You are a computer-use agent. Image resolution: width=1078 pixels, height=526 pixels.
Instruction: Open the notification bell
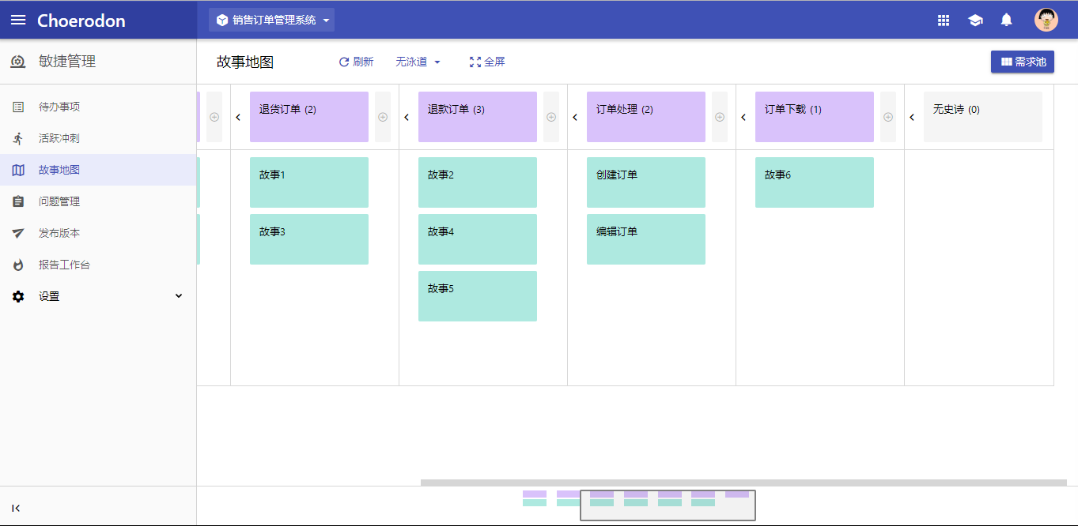1006,21
